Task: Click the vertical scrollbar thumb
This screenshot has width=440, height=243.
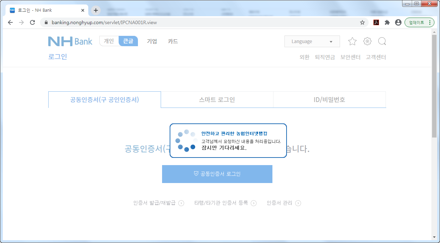Action: coord(434,87)
